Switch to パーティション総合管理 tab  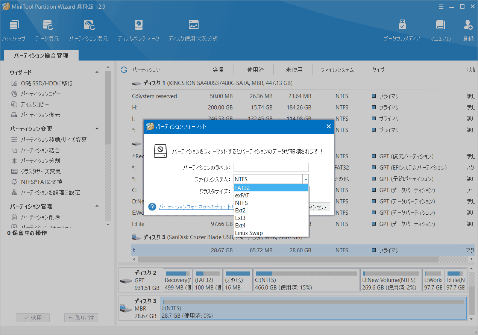pyautogui.click(x=41, y=55)
